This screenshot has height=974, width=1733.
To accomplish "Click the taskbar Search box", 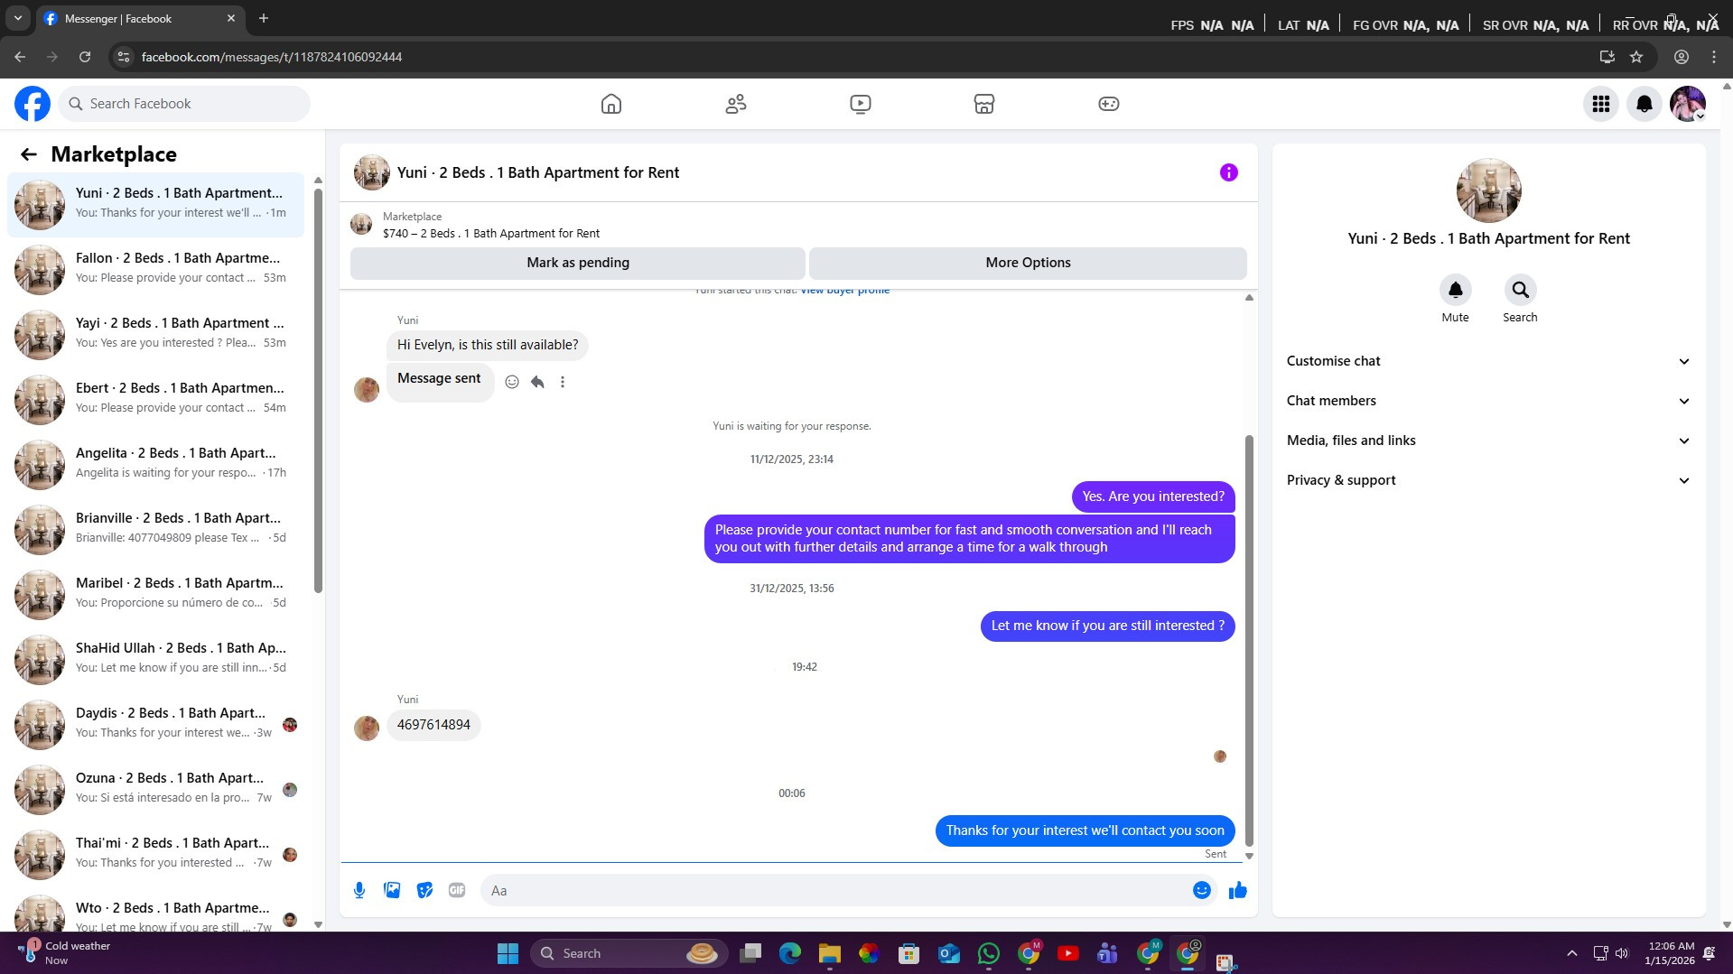I will (x=627, y=953).
